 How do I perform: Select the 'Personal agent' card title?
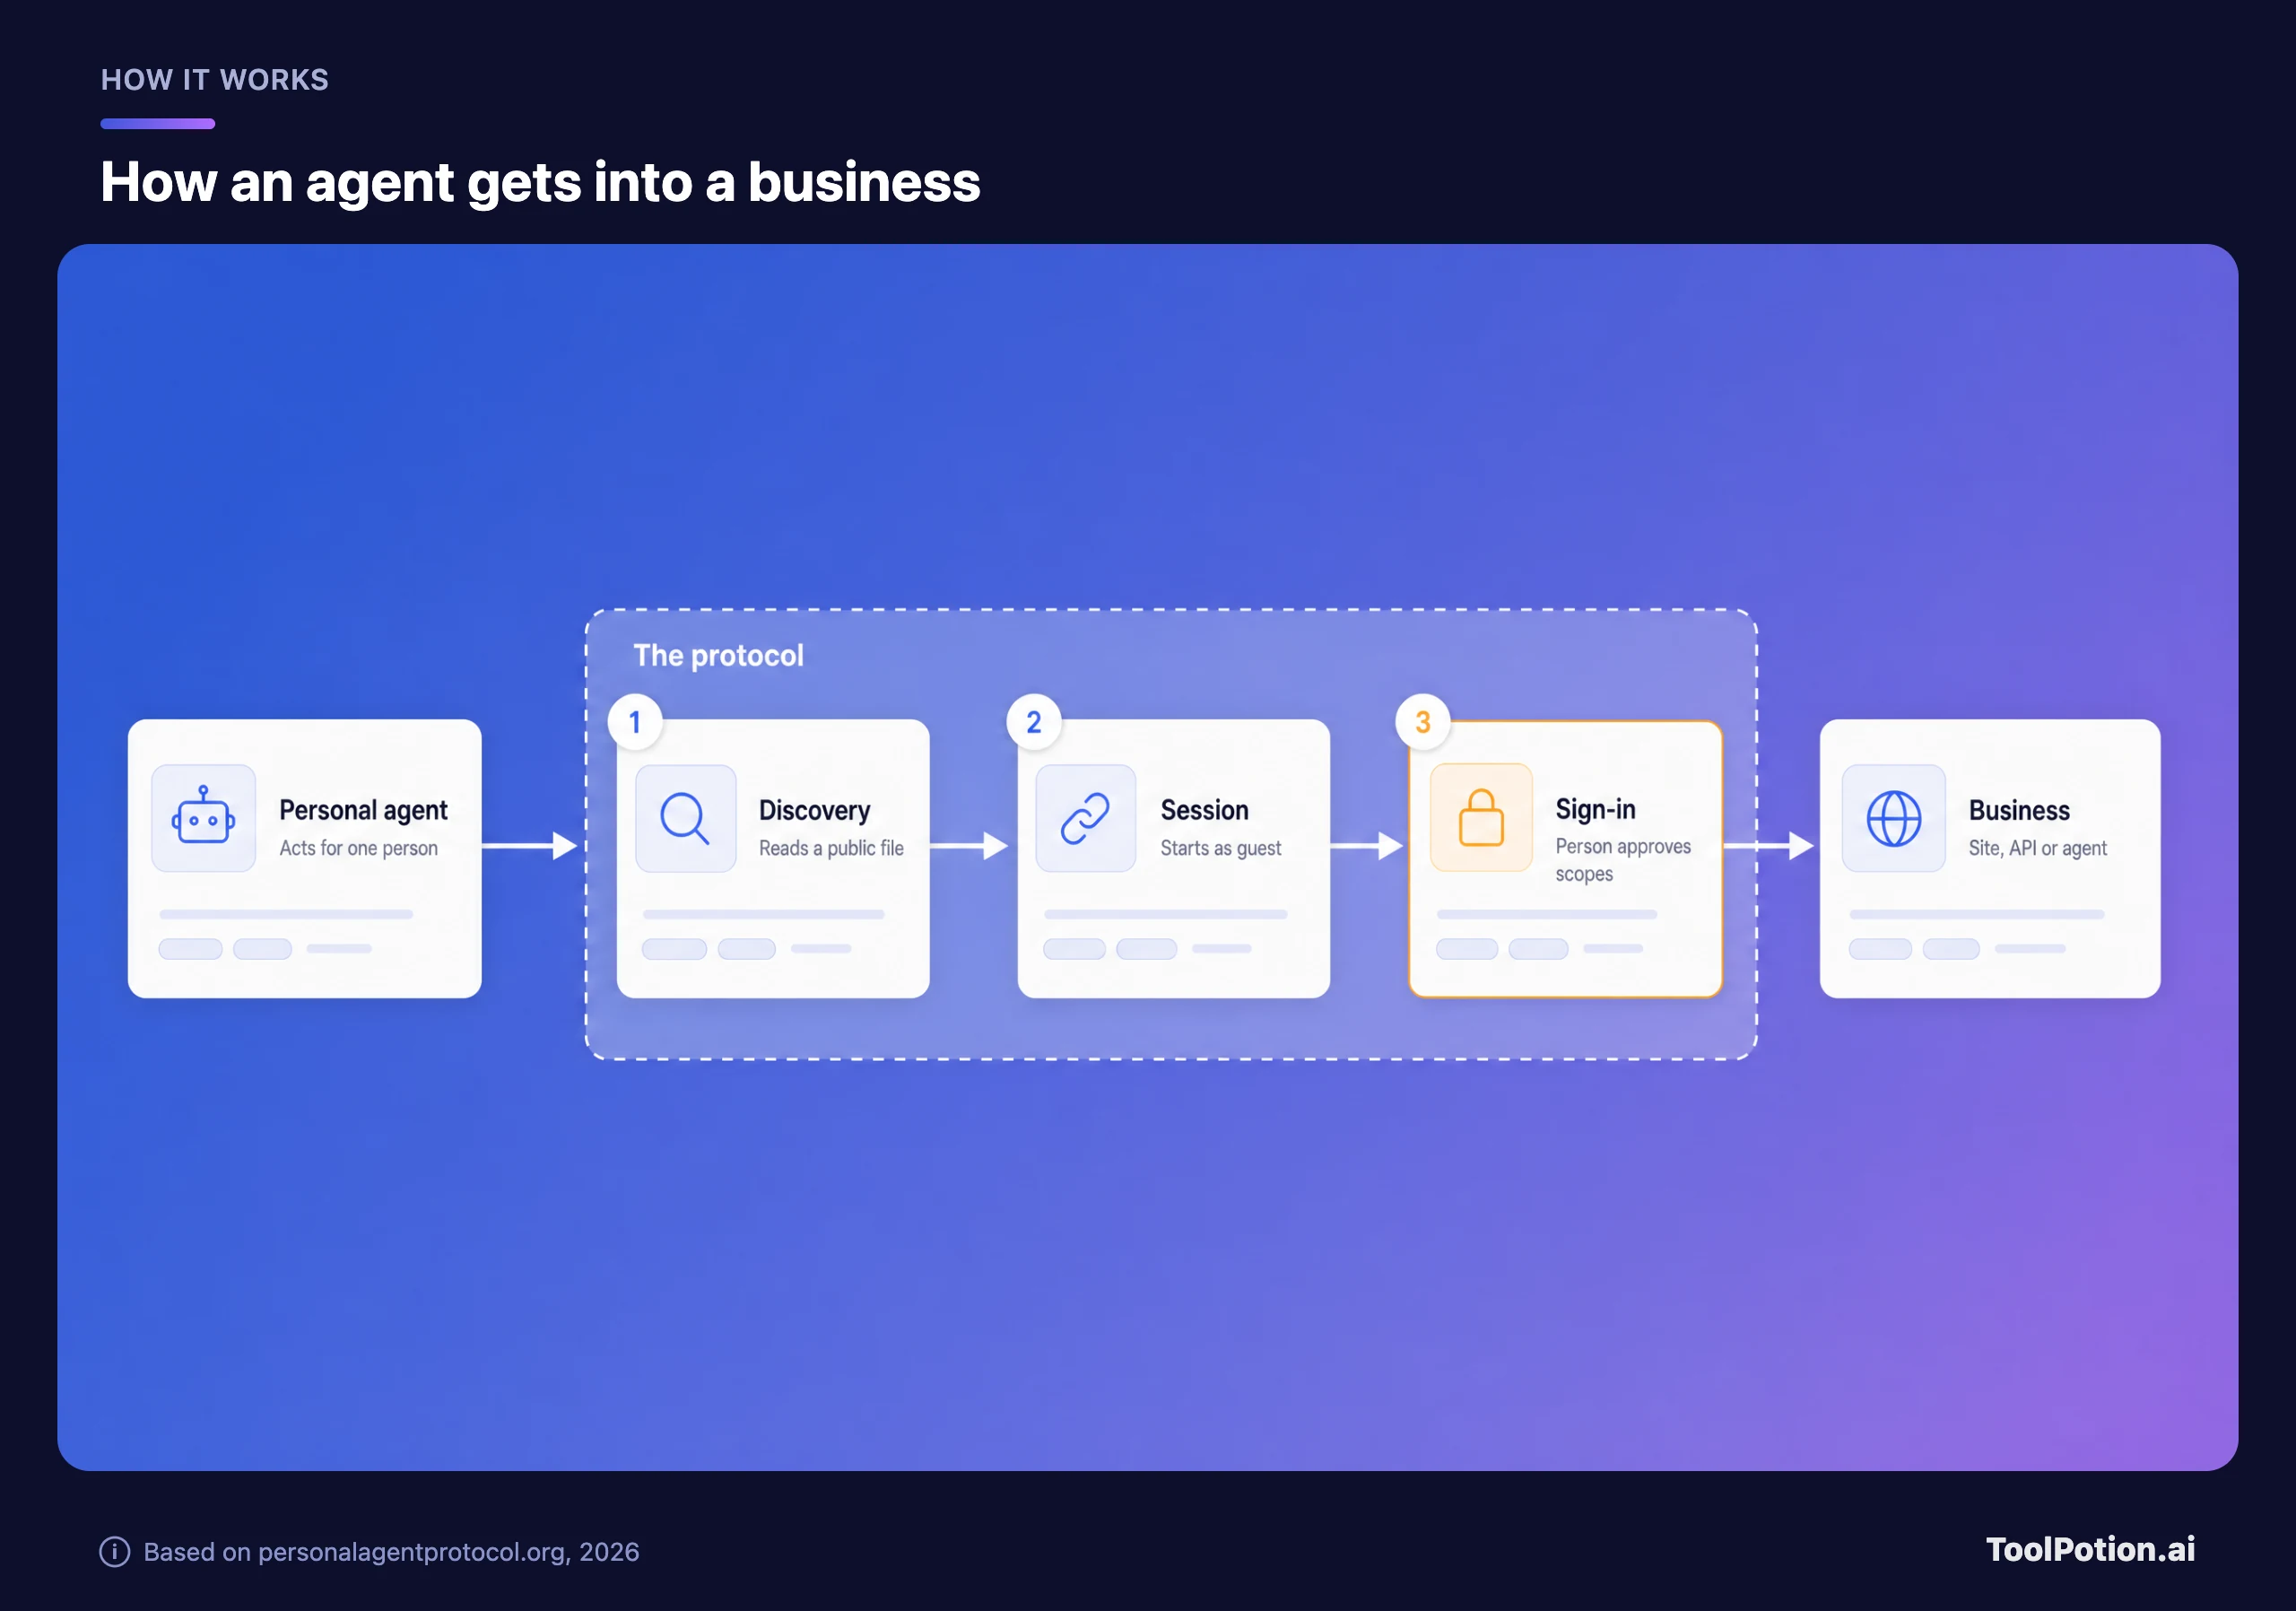[363, 810]
